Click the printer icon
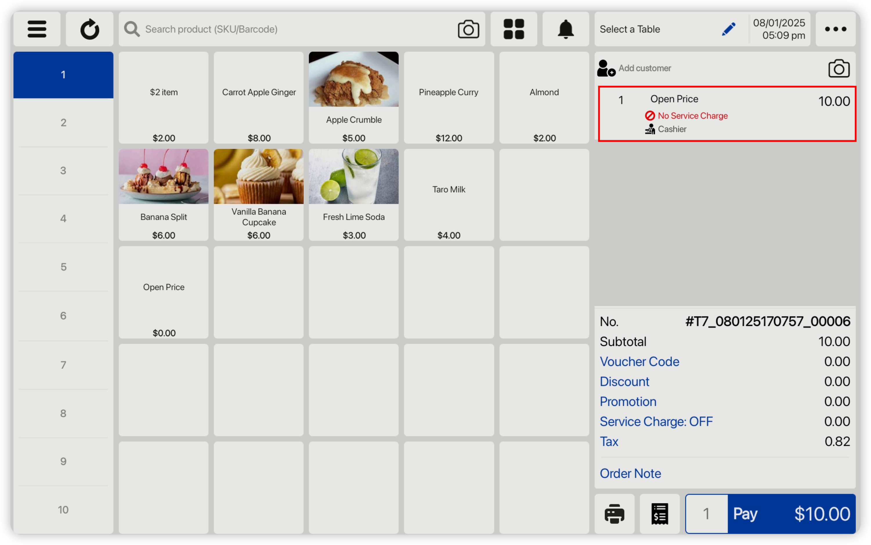The width and height of the screenshot is (871, 545). point(614,514)
